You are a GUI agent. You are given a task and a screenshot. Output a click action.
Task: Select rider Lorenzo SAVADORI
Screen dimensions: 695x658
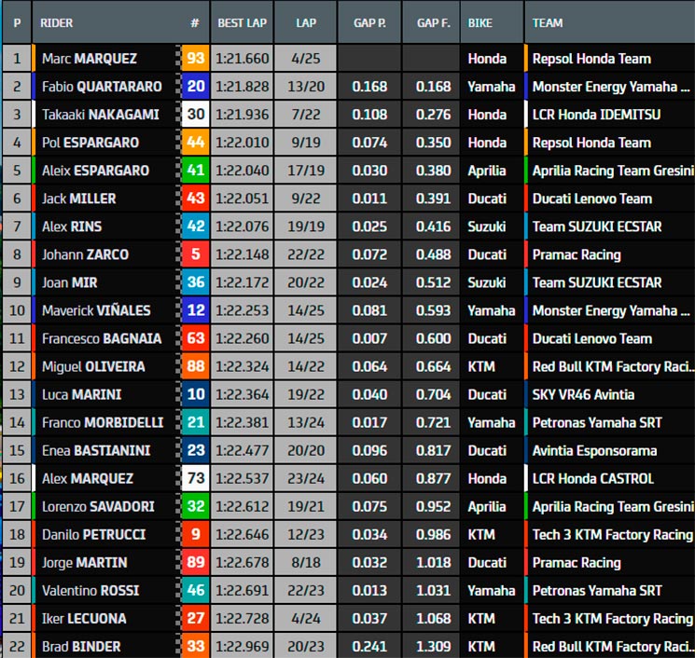(x=98, y=506)
